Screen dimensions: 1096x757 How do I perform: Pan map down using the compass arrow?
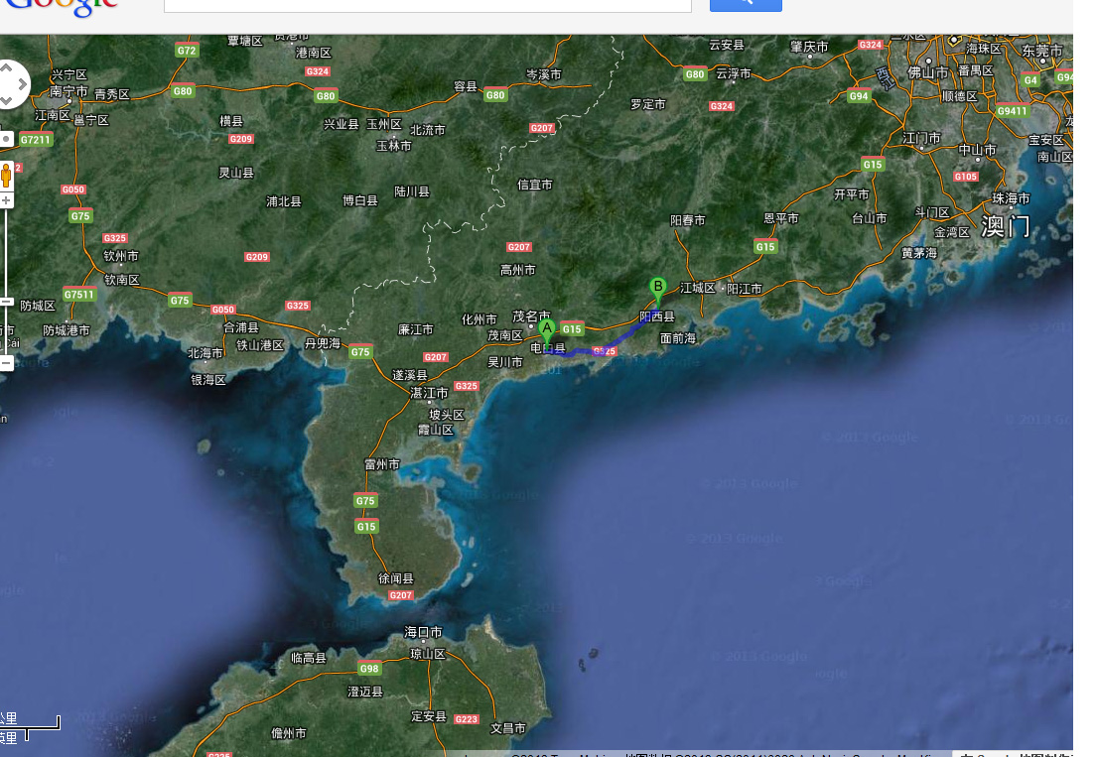pos(5,100)
